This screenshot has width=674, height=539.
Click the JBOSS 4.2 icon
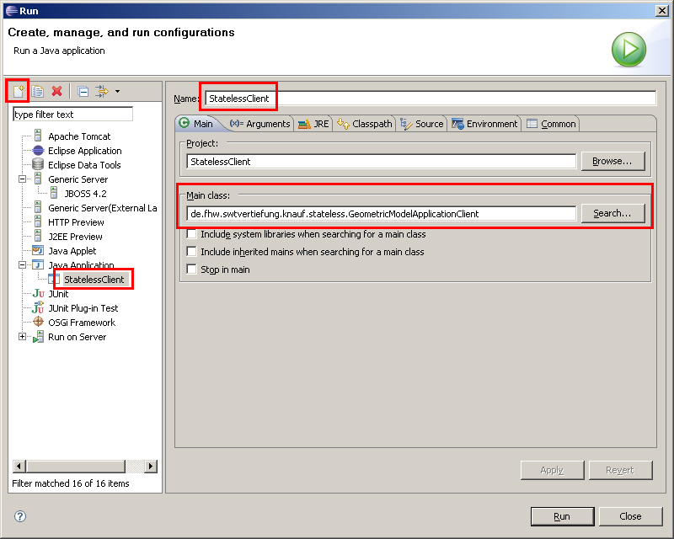[54, 193]
